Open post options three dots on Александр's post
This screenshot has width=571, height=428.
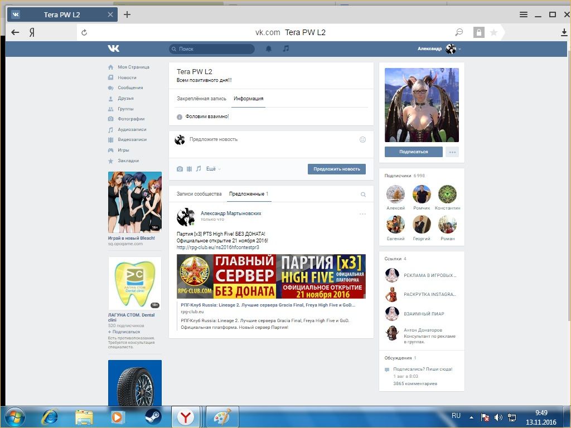[362, 214]
